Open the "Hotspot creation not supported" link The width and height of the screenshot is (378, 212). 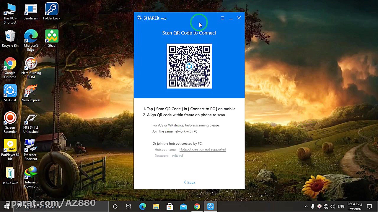pyautogui.click(x=203, y=149)
